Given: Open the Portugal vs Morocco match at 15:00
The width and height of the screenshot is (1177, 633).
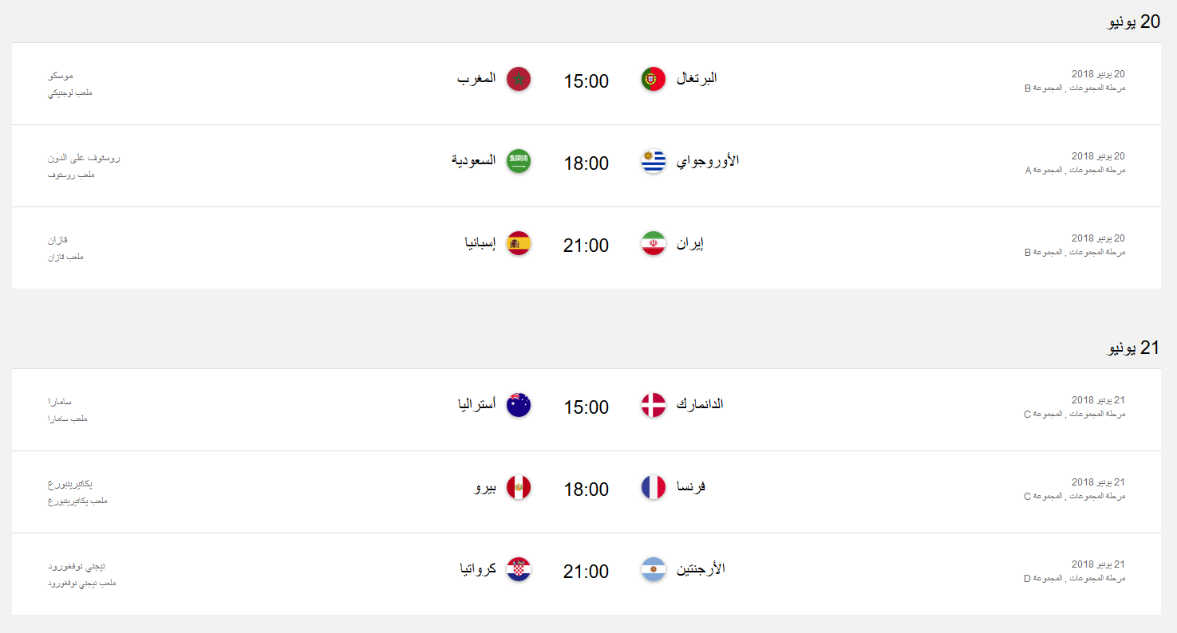Looking at the screenshot, I should point(587,81).
